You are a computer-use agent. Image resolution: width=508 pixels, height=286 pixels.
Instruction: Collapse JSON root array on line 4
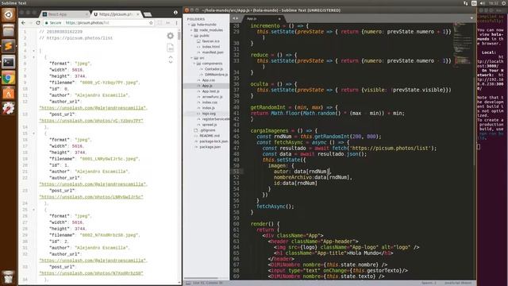(x=33, y=51)
